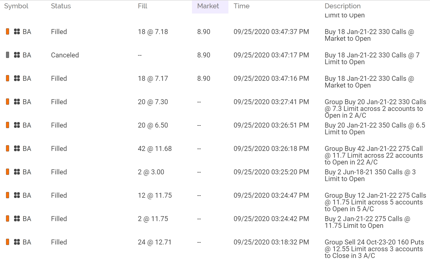Click the 09/25/2020 03:27:41 PM timestamp

[x=271, y=102]
